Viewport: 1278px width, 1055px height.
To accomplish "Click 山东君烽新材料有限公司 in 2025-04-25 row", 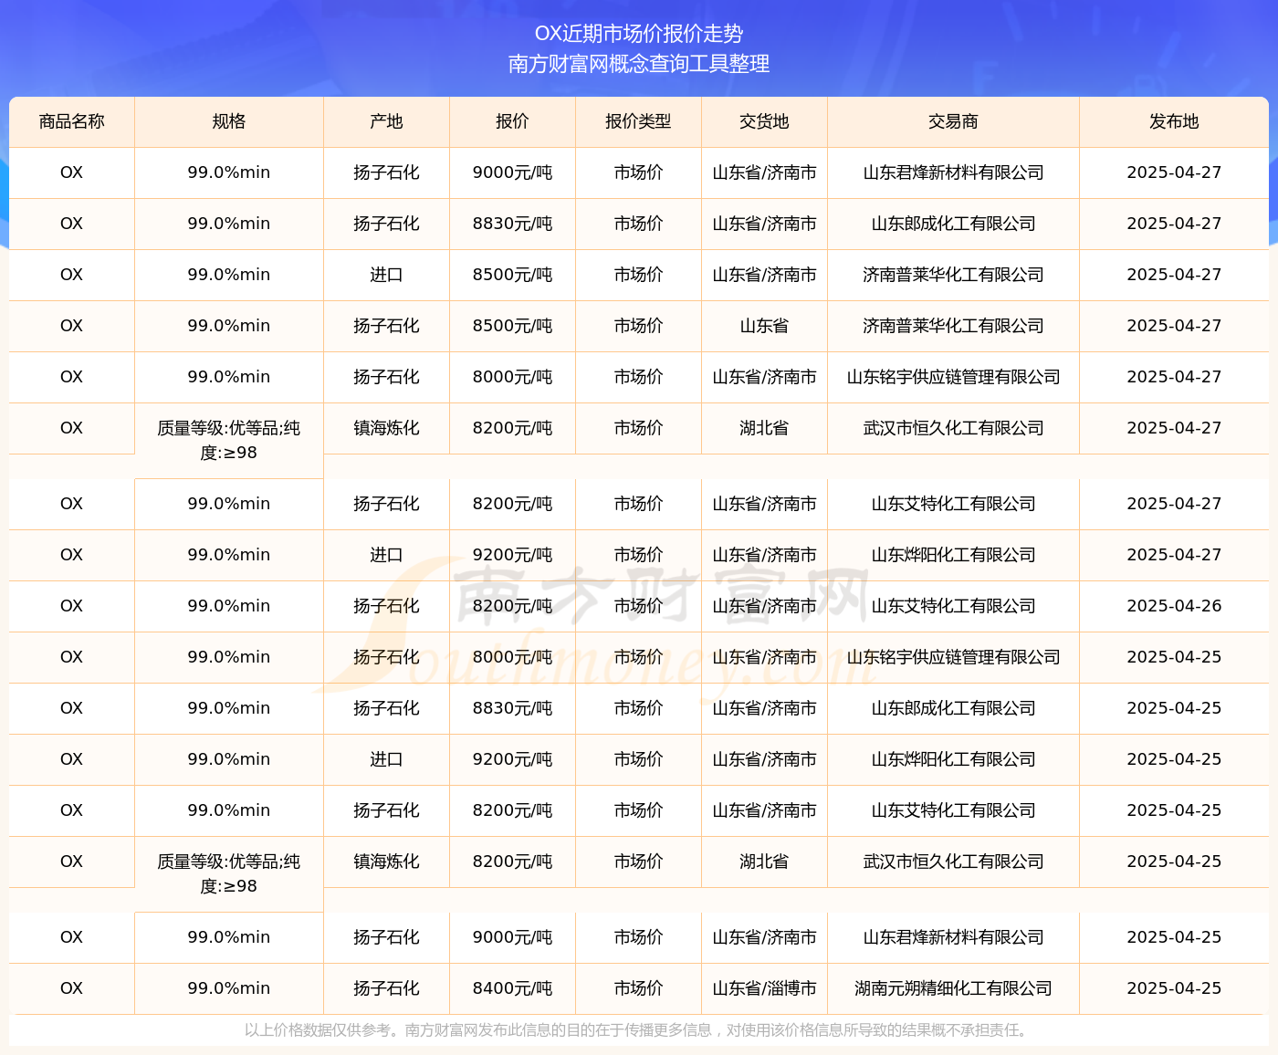I will tap(953, 937).
